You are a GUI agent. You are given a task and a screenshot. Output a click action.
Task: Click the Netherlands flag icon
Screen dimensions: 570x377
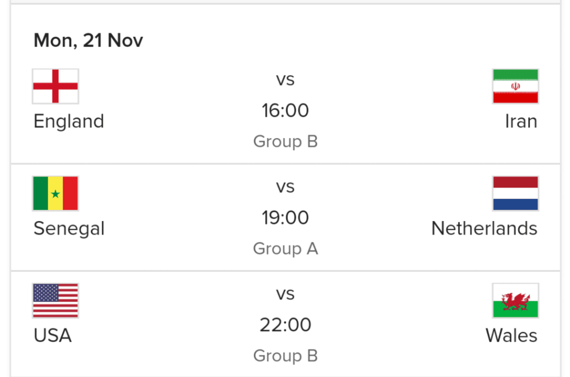[x=515, y=193]
